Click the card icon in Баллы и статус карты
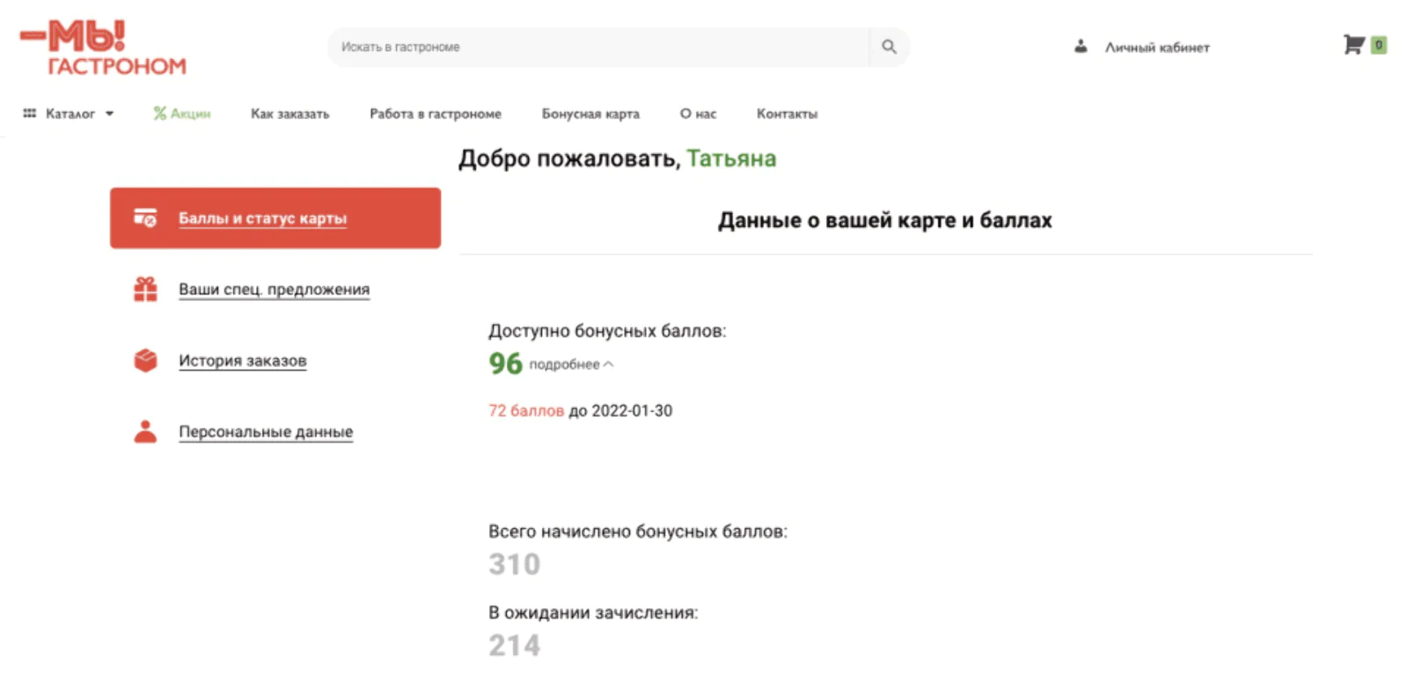Image resolution: width=1407 pixels, height=676 pixels. (x=145, y=217)
